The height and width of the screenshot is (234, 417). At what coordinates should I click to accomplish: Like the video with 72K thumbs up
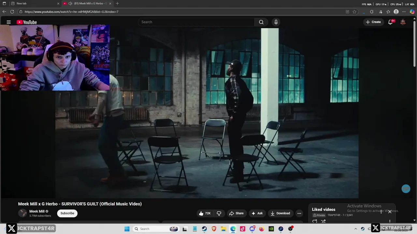click(205, 213)
